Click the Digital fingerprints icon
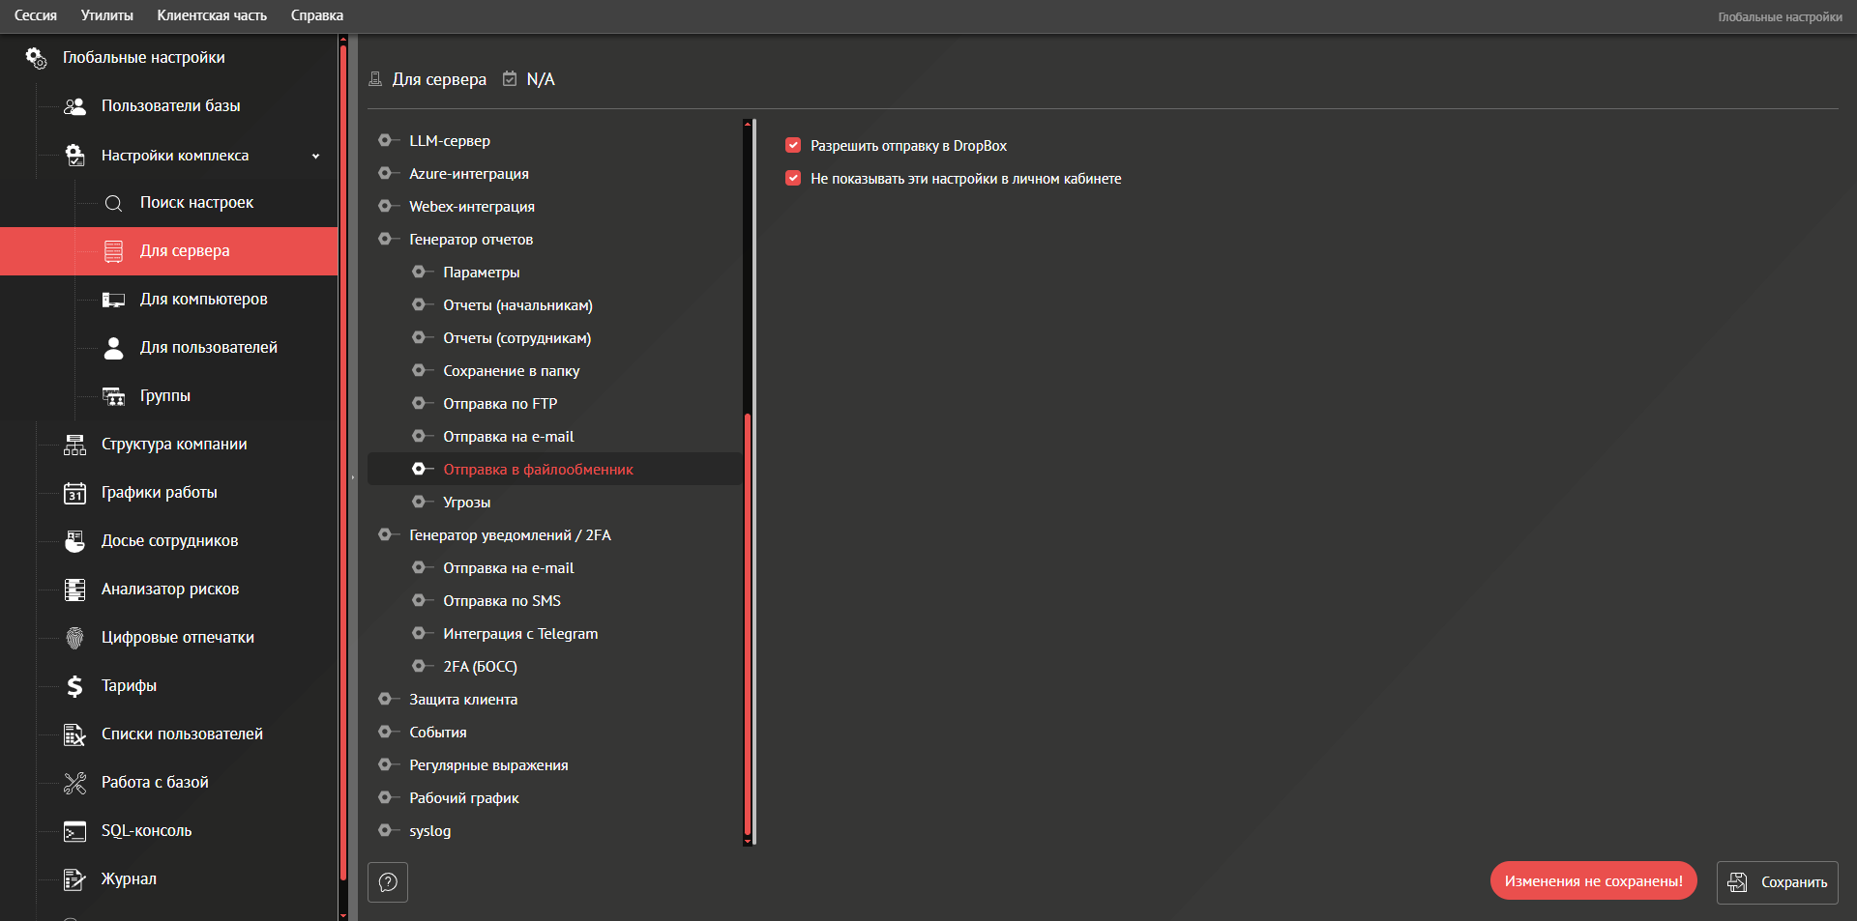 [x=74, y=638]
